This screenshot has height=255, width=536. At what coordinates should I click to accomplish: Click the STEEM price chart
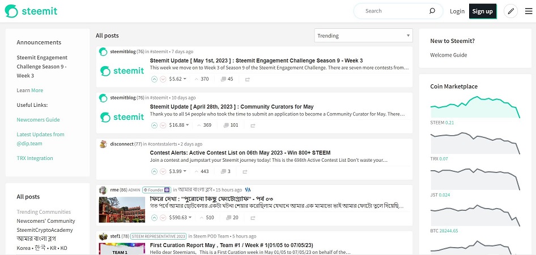click(475, 107)
